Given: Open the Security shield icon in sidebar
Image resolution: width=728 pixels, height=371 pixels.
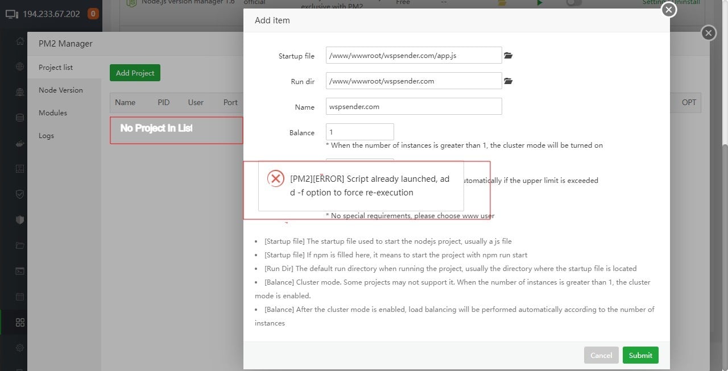Looking at the screenshot, I should coord(20,194).
